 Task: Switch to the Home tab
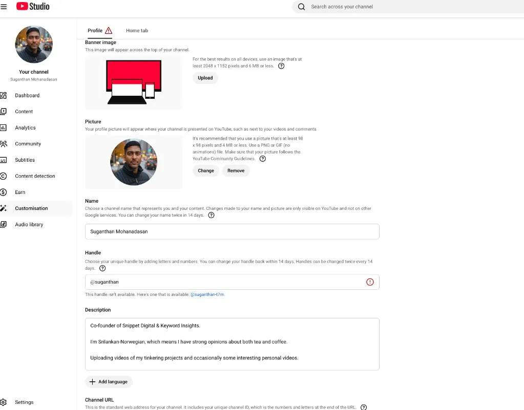[137, 31]
